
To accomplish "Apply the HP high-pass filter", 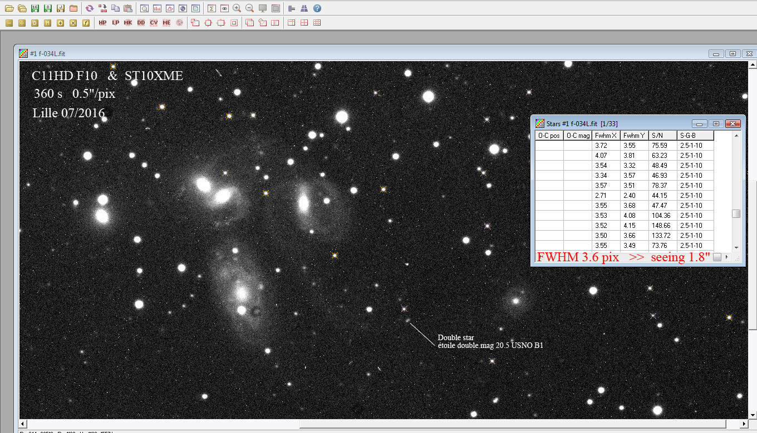I will point(102,23).
